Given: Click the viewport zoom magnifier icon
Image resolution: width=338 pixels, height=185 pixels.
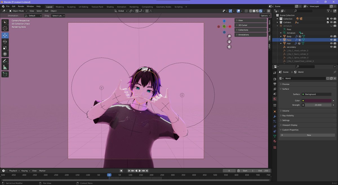Looking at the screenshot, I should (229, 36).
